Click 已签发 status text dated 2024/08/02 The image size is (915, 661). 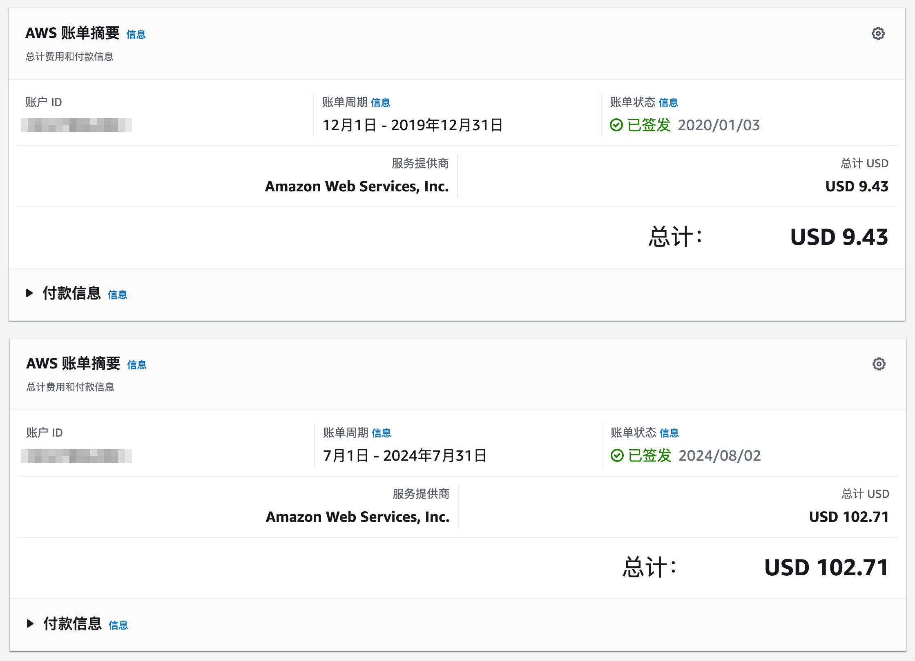[x=650, y=455]
